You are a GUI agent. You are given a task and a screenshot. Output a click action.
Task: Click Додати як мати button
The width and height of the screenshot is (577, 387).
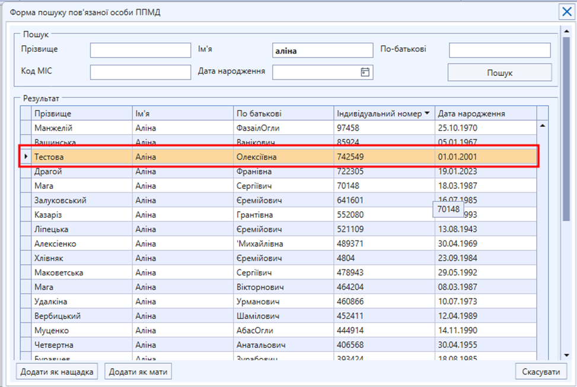click(138, 372)
